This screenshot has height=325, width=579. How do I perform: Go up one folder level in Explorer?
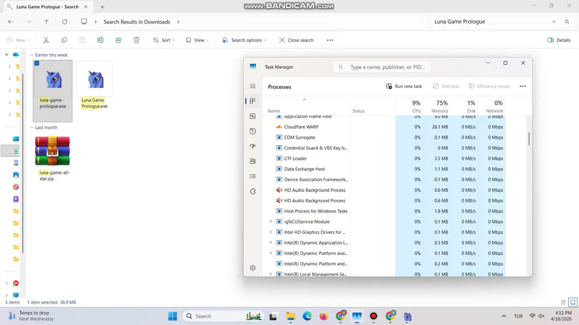pyautogui.click(x=46, y=22)
